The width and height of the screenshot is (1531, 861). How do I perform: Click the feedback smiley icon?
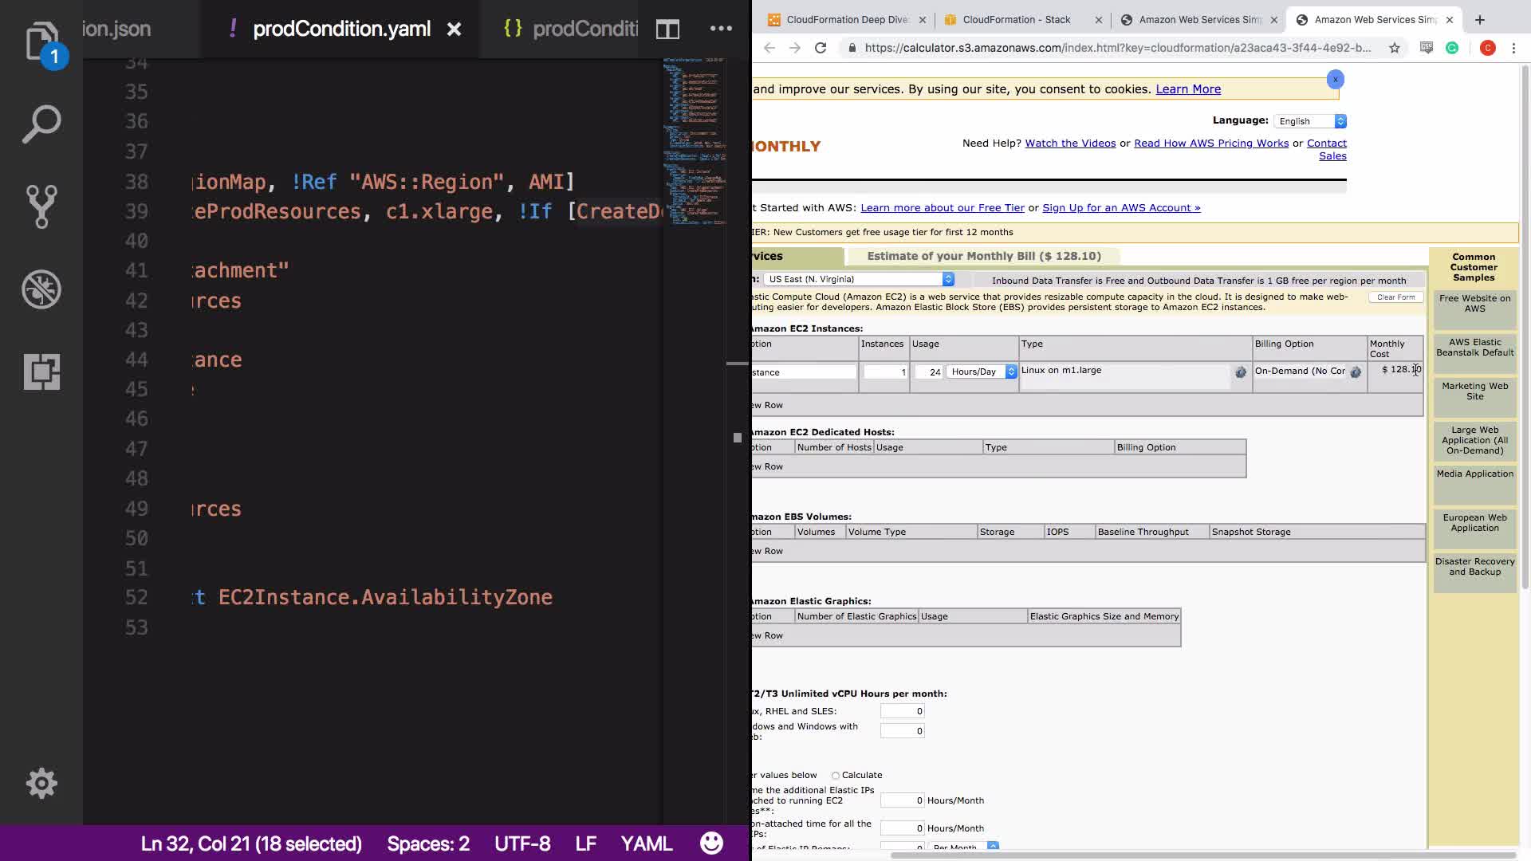711,843
